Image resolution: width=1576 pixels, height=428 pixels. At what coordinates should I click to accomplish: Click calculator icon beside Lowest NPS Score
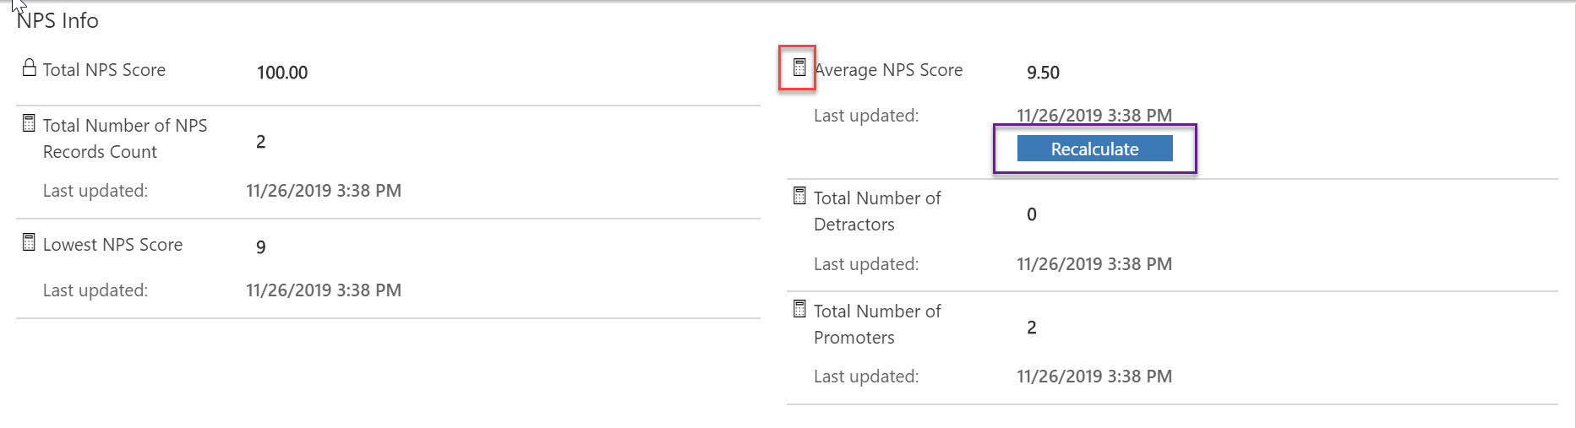[x=29, y=242]
